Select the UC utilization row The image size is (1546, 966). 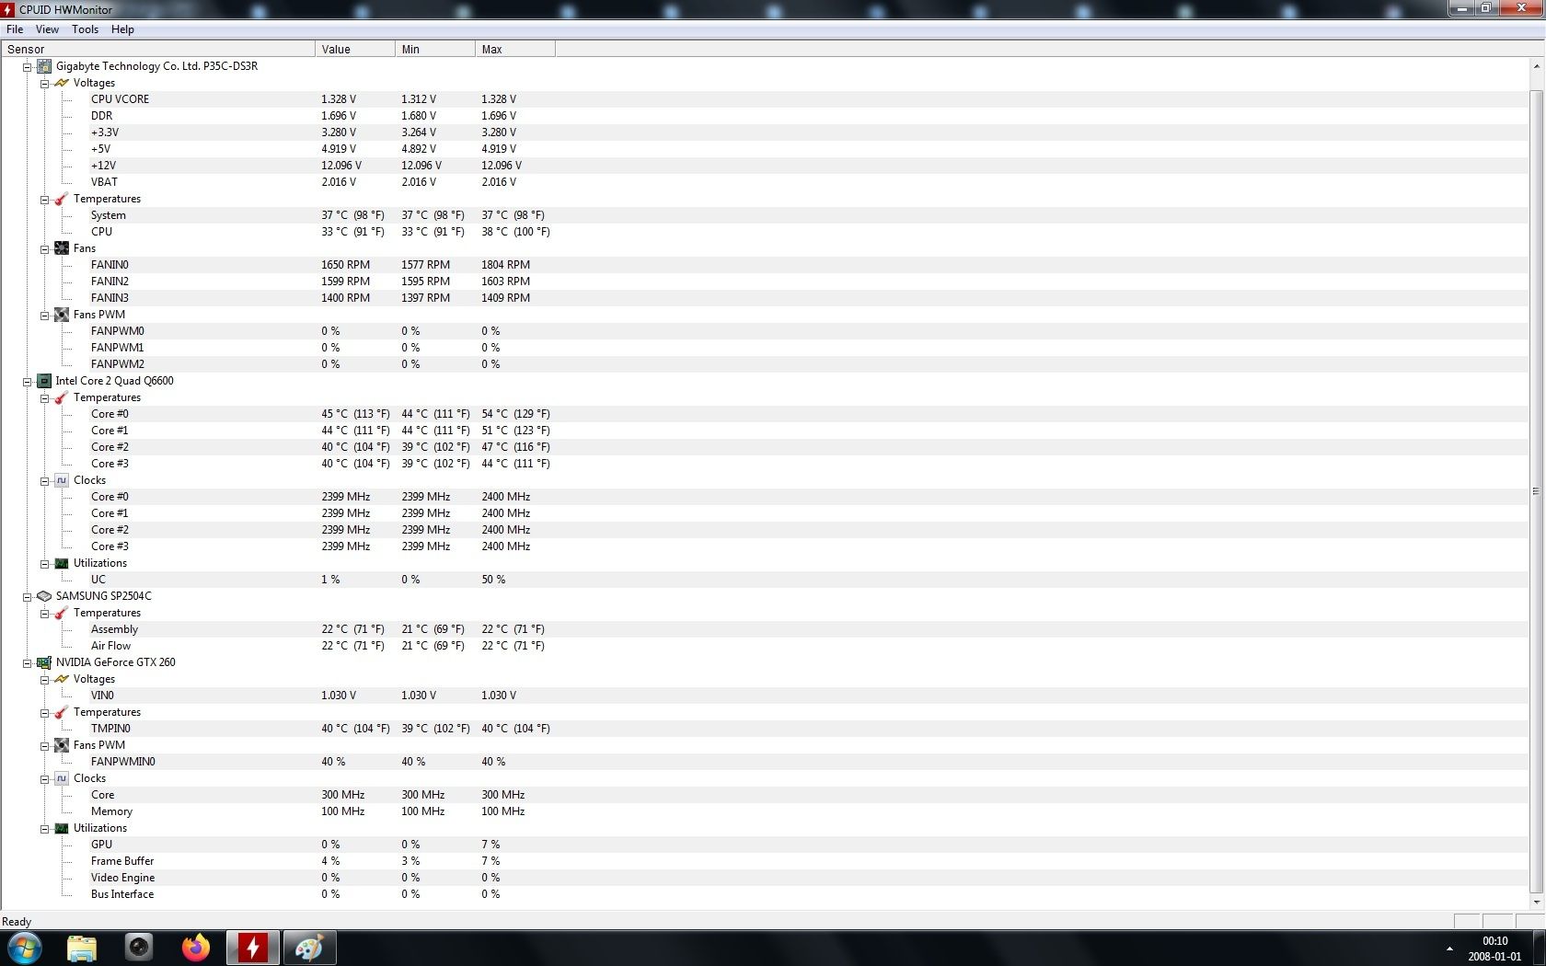point(764,580)
